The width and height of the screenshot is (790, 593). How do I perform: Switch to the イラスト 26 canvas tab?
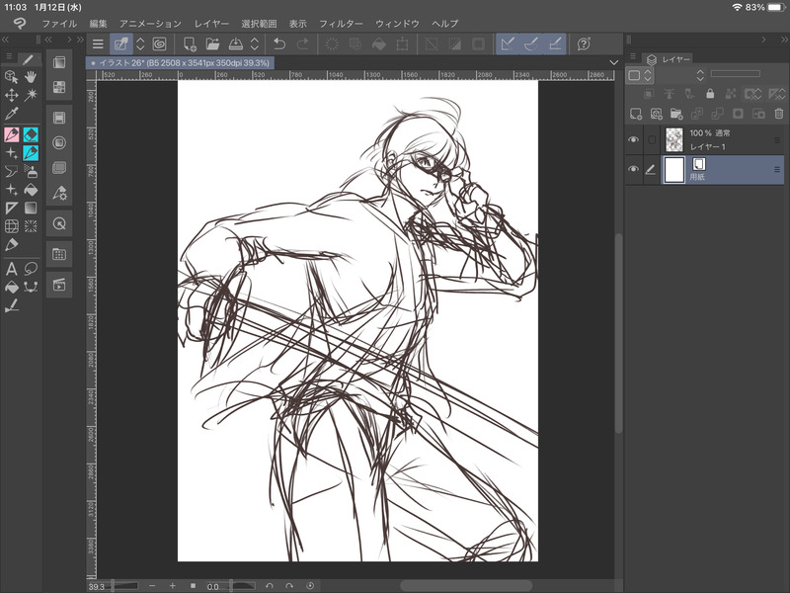[181, 62]
